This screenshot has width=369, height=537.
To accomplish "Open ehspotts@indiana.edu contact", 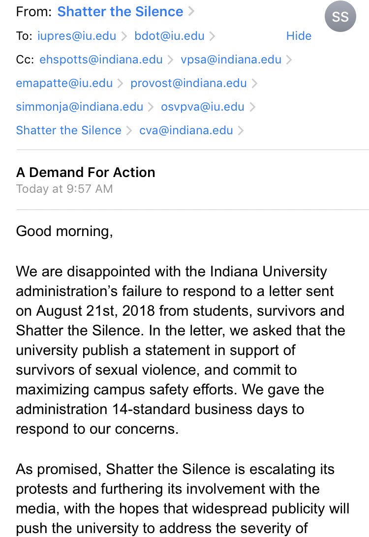I will pos(101,60).
